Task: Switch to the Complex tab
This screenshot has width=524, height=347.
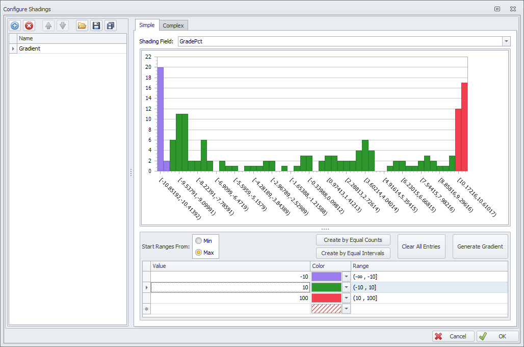Action: pos(173,26)
